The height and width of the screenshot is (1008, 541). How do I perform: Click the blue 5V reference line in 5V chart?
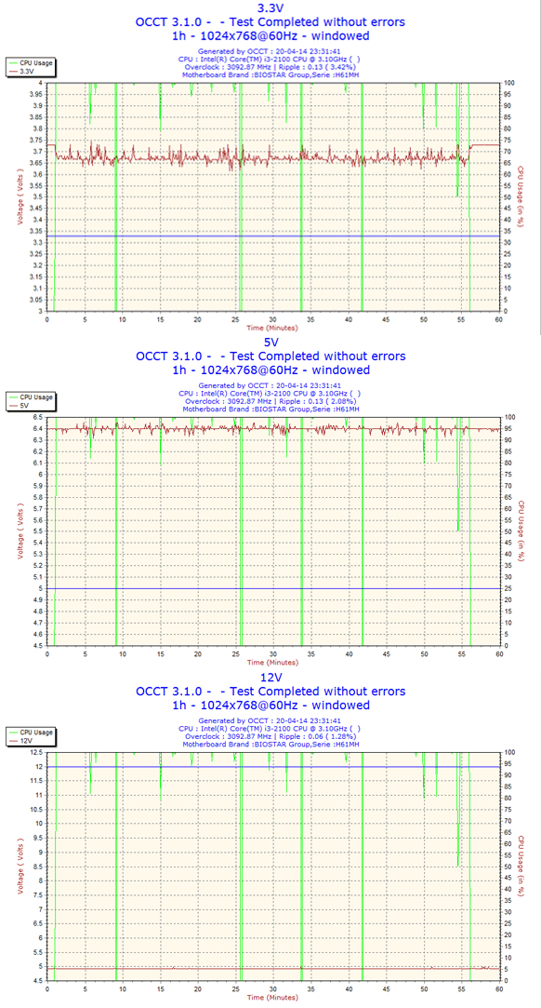(x=272, y=588)
